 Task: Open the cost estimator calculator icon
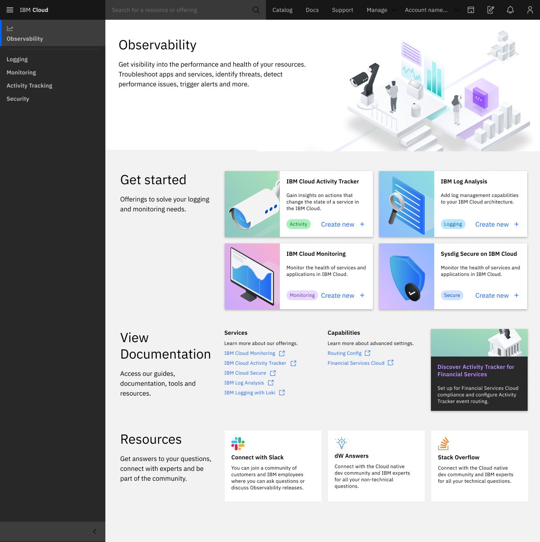coord(471,10)
